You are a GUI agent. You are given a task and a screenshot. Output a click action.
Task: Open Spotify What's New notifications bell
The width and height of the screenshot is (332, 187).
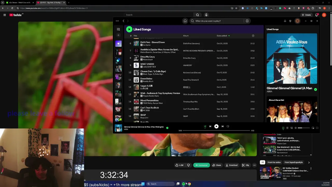pos(285,21)
